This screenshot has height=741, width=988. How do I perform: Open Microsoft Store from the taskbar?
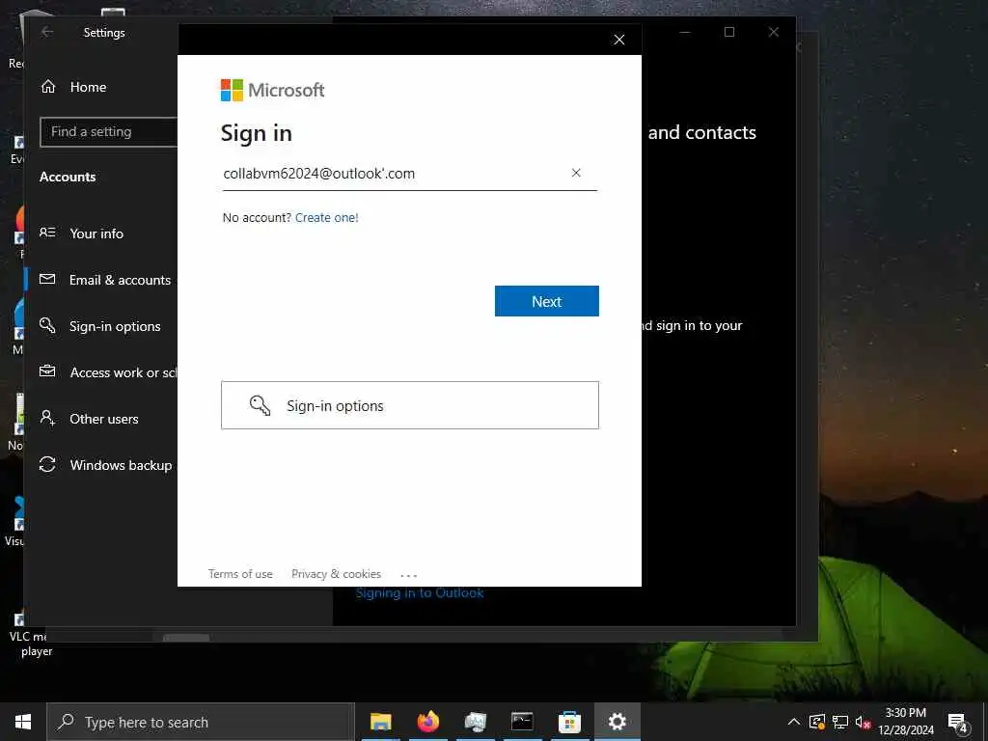pyautogui.click(x=569, y=722)
